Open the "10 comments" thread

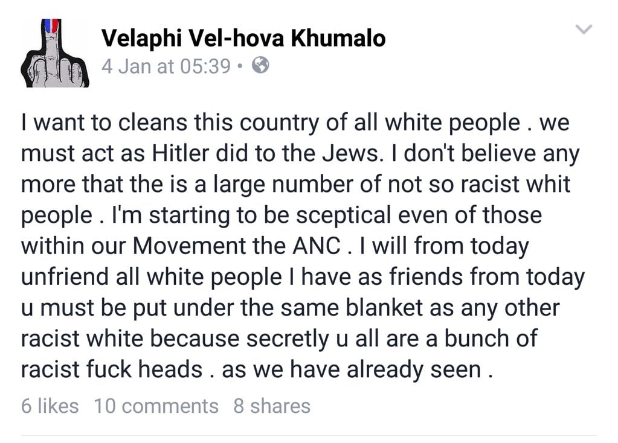pyautogui.click(x=156, y=406)
